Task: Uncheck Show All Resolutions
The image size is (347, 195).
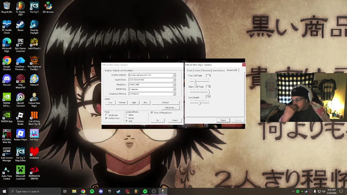Action: click(152, 112)
